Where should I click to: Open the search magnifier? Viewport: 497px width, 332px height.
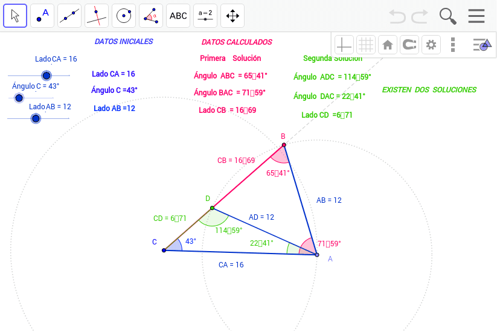coord(447,16)
